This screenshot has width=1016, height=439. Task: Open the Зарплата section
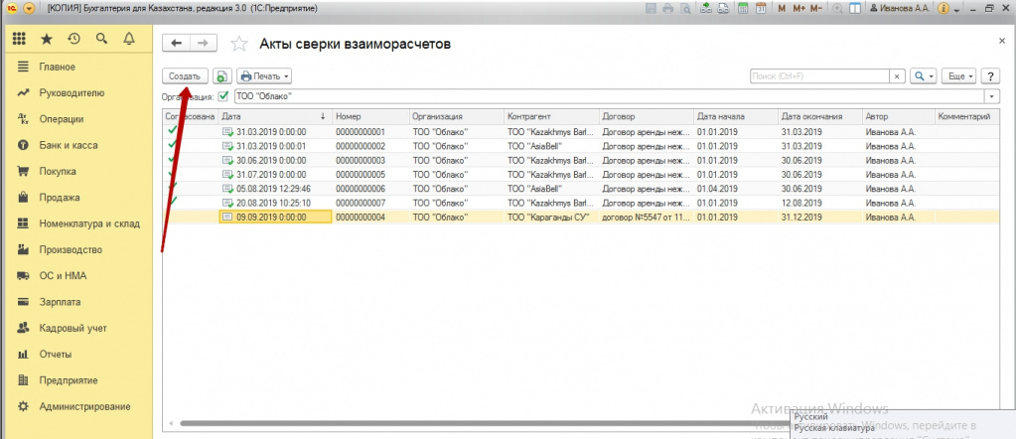click(60, 302)
